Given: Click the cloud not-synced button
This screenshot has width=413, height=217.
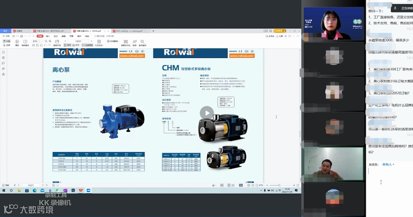Looking at the screenshot, I should [270, 36].
